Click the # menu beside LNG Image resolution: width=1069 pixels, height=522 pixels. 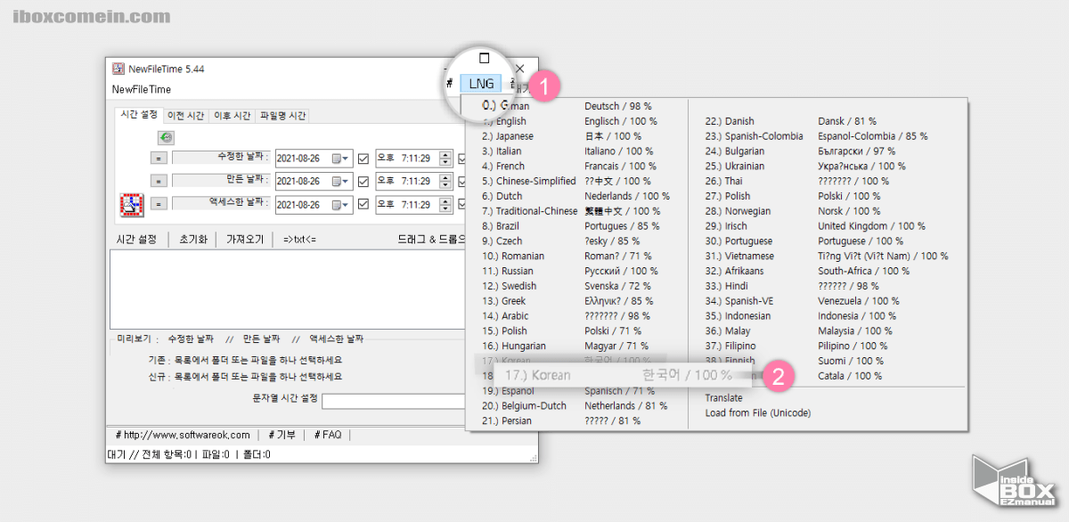tap(450, 85)
